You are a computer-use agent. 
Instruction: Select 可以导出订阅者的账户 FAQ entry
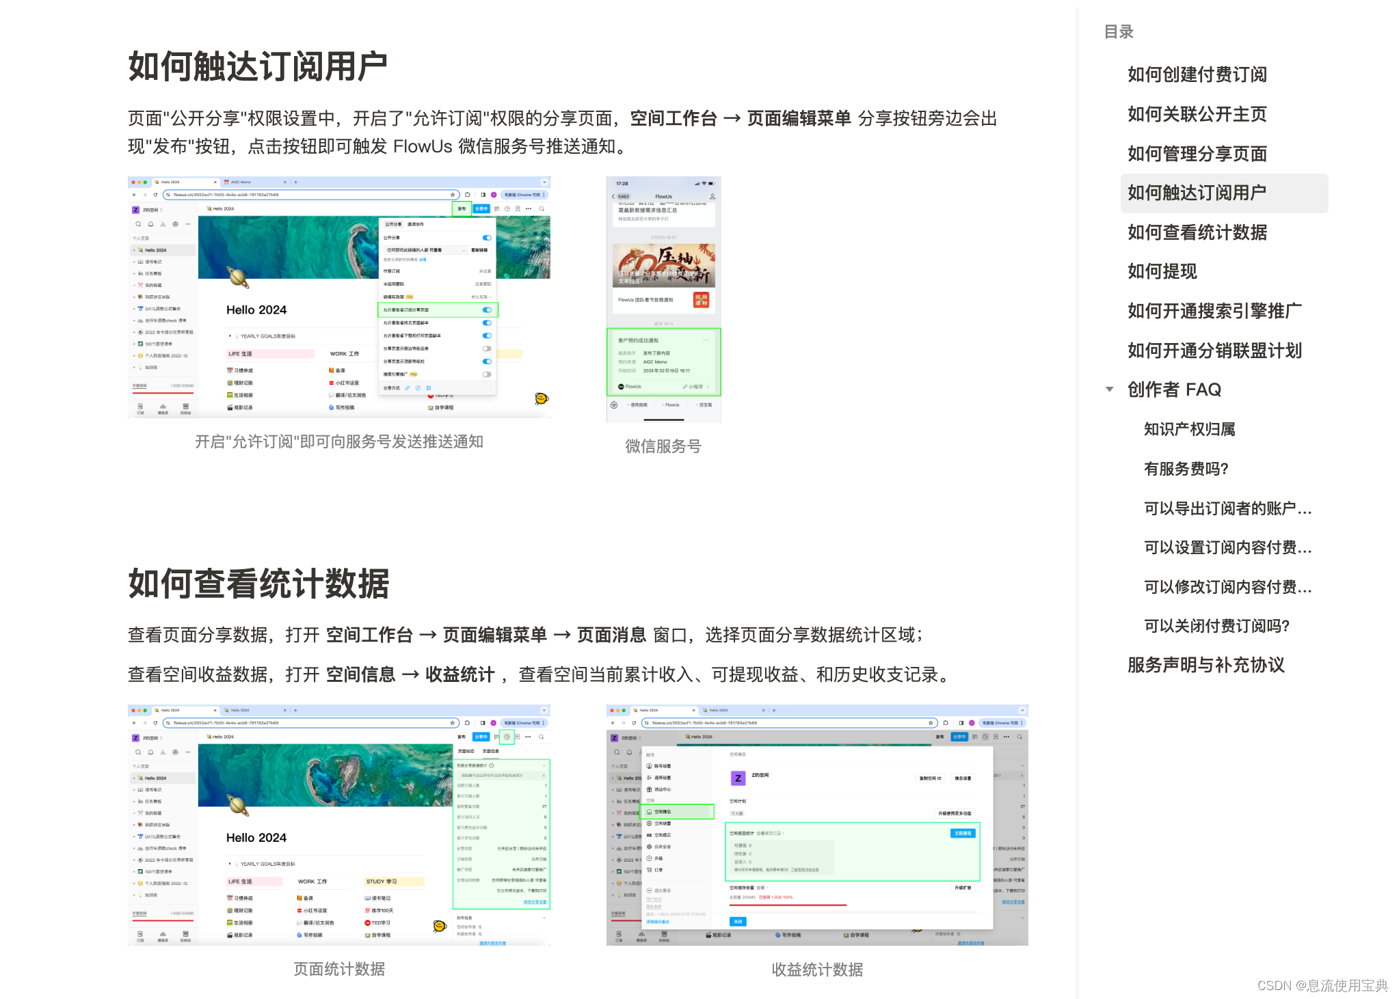pos(1227,508)
